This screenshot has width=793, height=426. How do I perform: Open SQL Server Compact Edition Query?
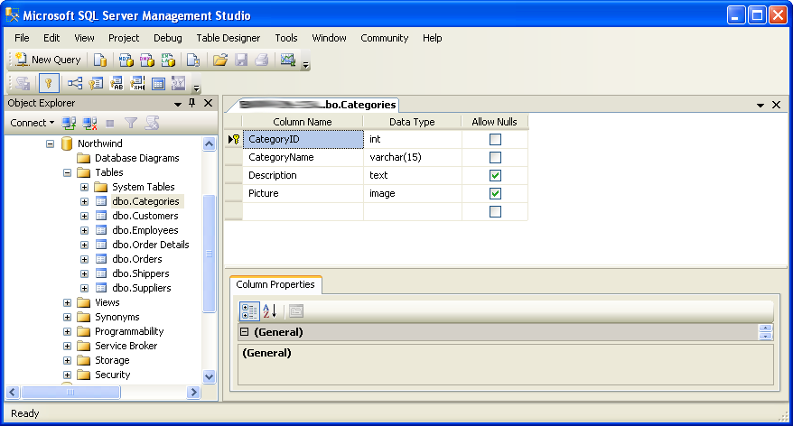coord(193,60)
